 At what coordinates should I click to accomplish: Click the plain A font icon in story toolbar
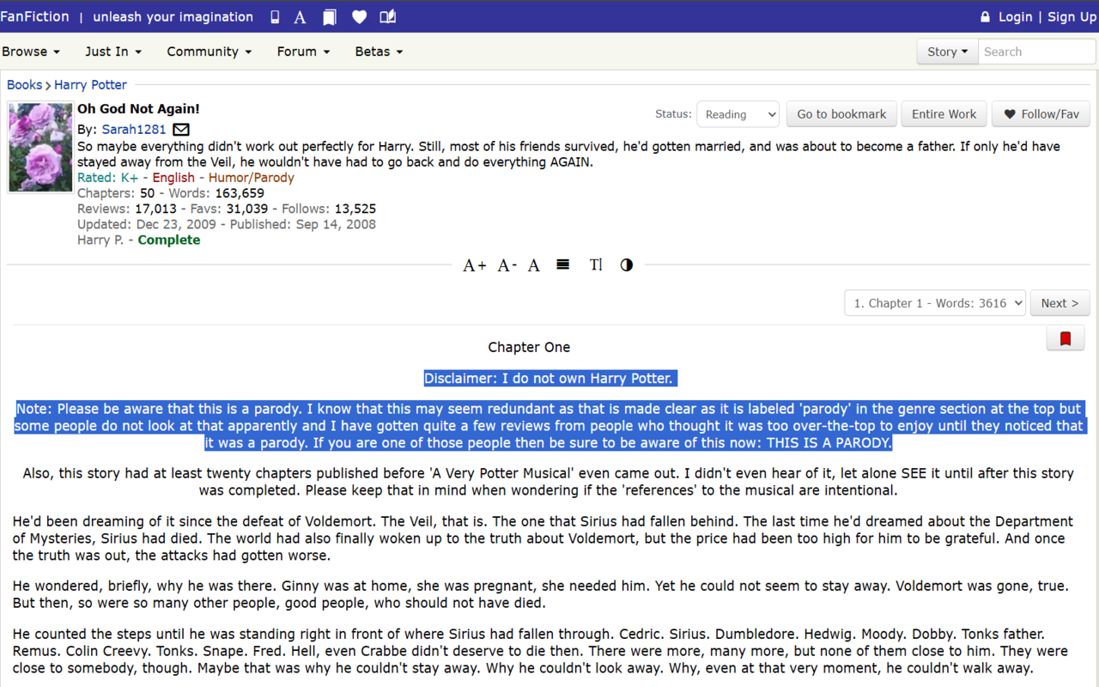click(534, 265)
